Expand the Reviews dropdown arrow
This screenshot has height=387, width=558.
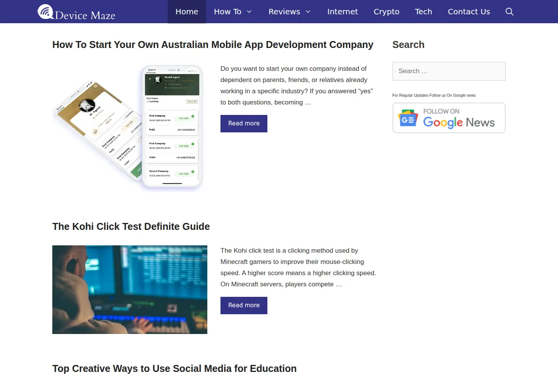point(308,12)
